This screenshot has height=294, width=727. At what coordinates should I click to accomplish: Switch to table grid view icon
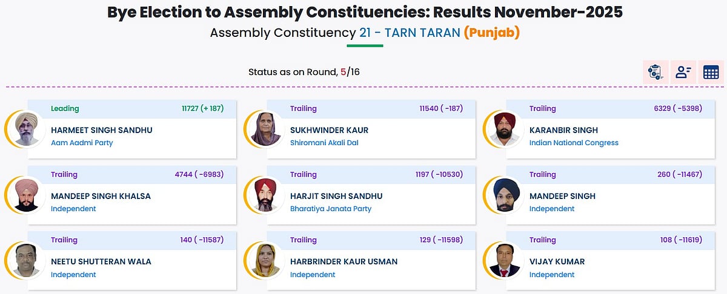coord(711,73)
